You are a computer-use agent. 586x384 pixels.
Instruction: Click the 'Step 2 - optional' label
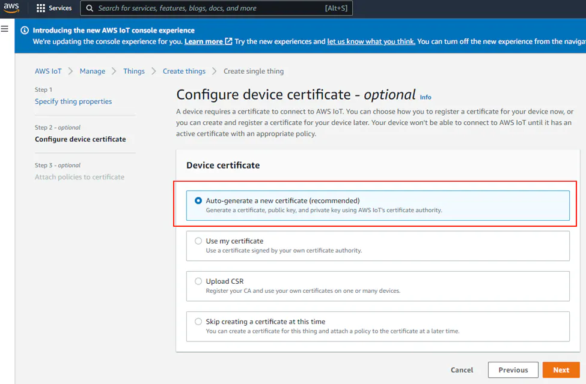point(58,127)
